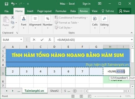The width and height of the screenshot is (135, 99).
Task: Click next sheet navigation arrow
Action: 13,91
